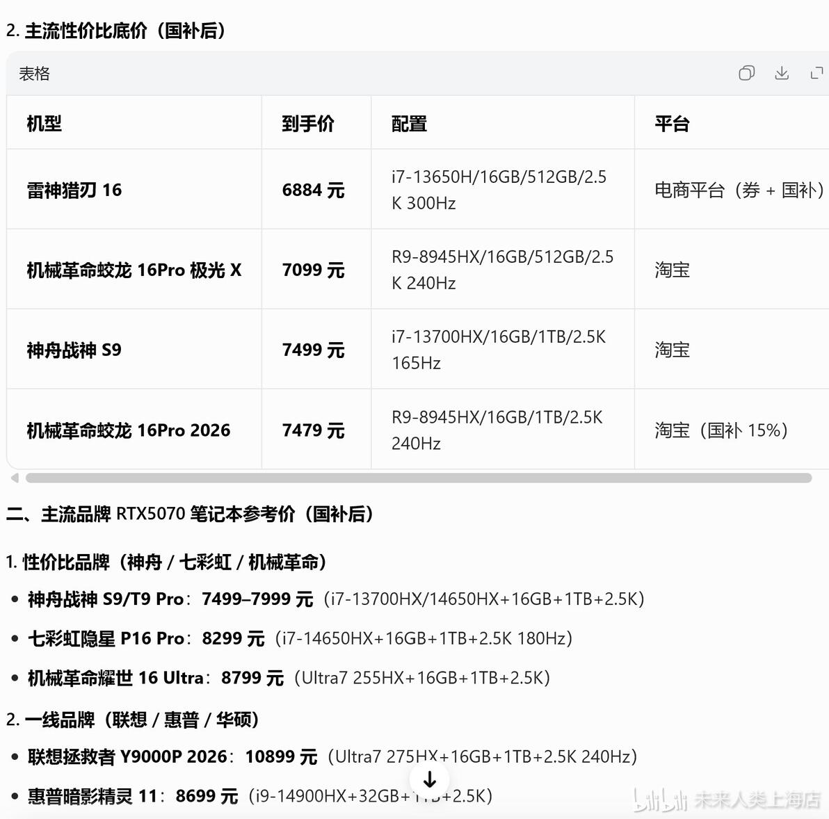829x819 pixels.
Task: Click bullet 神舟战神 S9/T9 Pro
Action: 336,599
